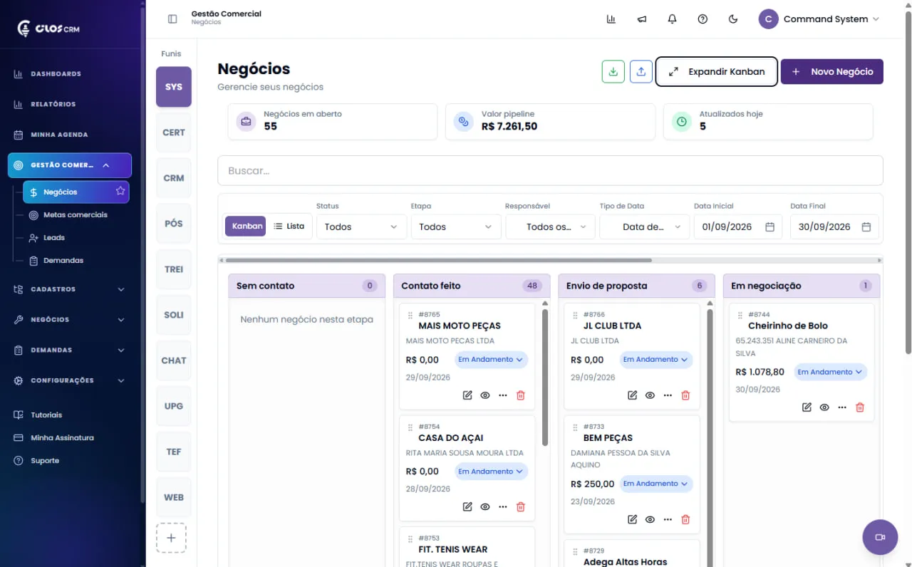
Task: Select the CRM funnel tab
Action: [x=174, y=178]
